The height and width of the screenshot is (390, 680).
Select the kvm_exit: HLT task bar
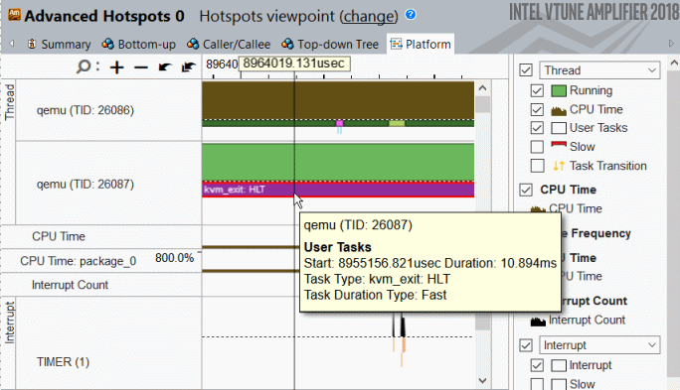tap(338, 190)
